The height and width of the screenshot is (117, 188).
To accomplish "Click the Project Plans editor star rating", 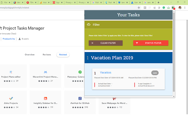I will 9,81.
